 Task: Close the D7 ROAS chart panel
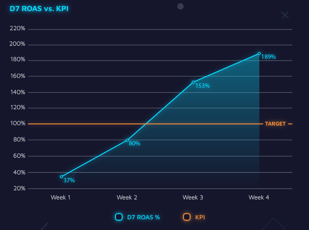click(x=285, y=15)
